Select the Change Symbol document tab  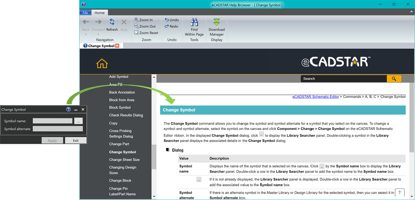[101, 46]
